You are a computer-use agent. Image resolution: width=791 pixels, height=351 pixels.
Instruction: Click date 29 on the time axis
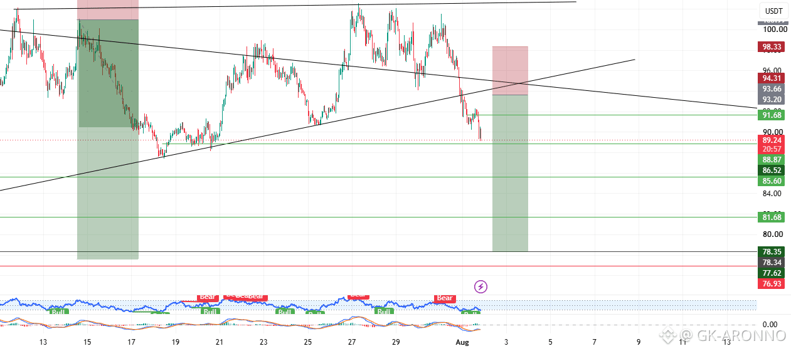(396, 342)
